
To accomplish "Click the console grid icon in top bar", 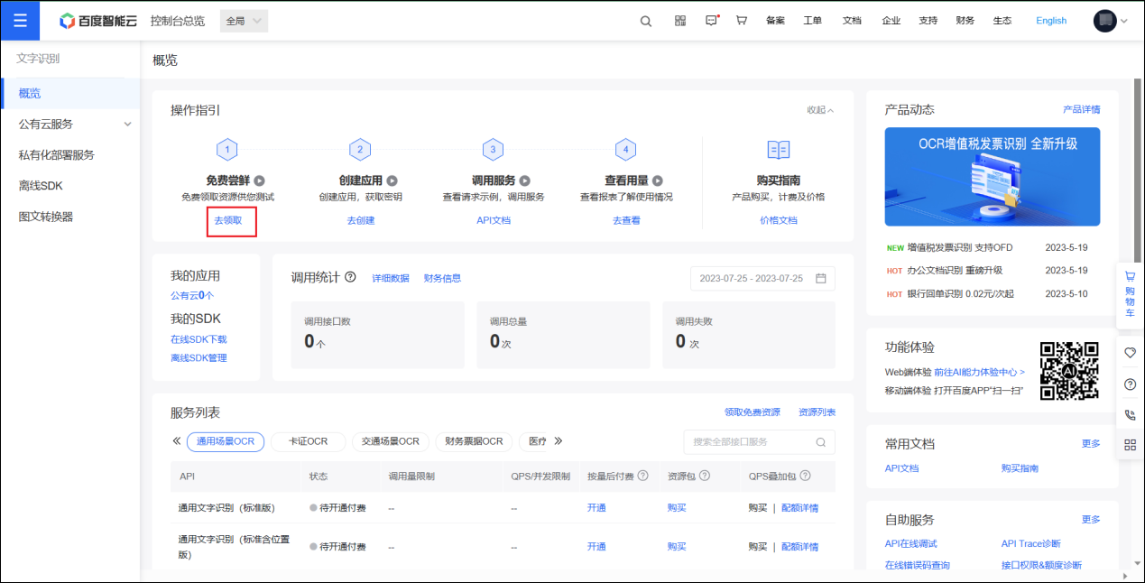I will (679, 20).
